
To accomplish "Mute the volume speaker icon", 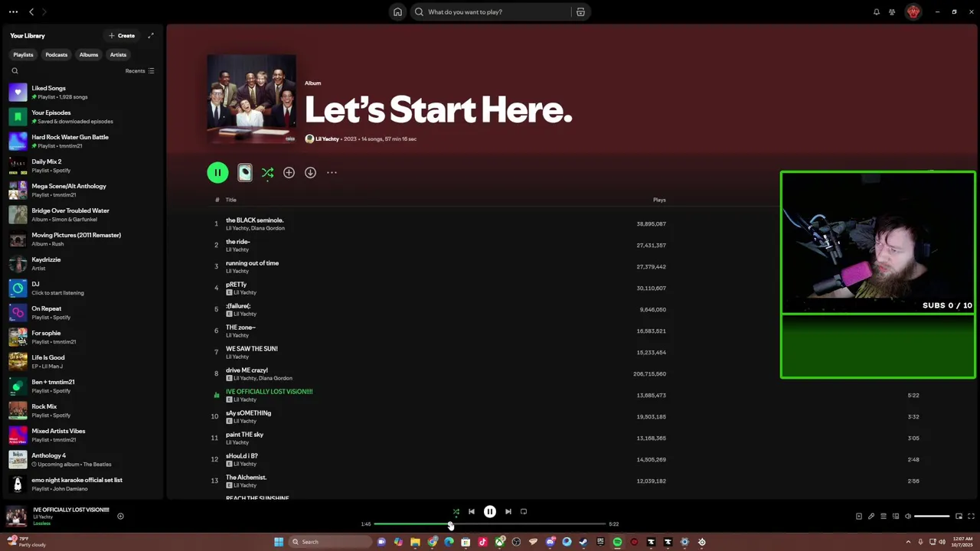I will pyautogui.click(x=908, y=516).
